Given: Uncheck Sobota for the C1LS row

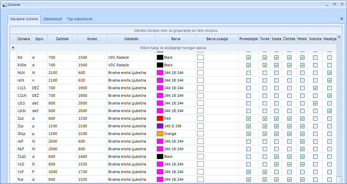Looking at the screenshot, I should click(315, 88).
